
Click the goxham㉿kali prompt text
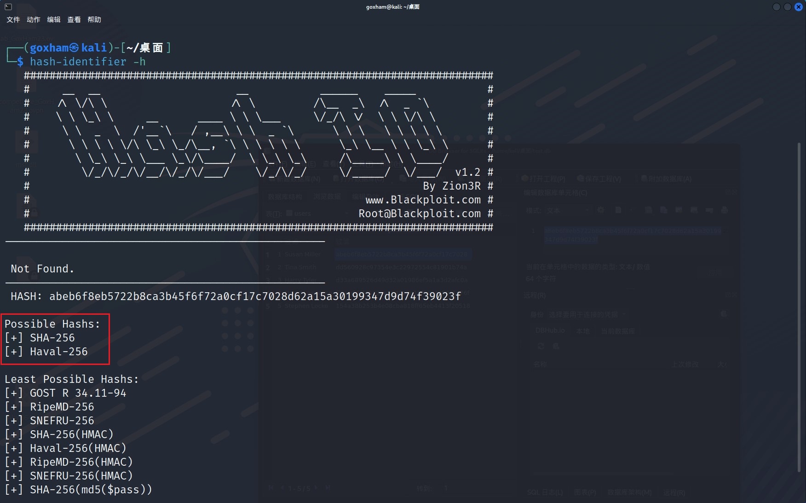coord(68,48)
